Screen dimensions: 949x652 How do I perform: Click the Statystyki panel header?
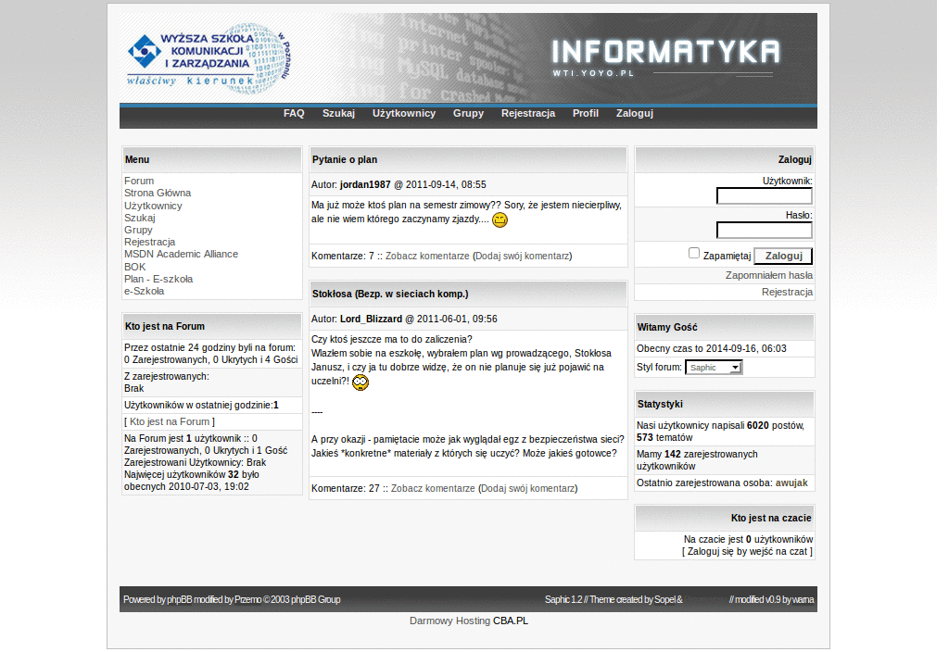tap(725, 404)
